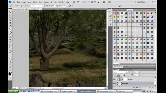Hide the Levels 10 layer
166x93 pixels.
point(114,79)
